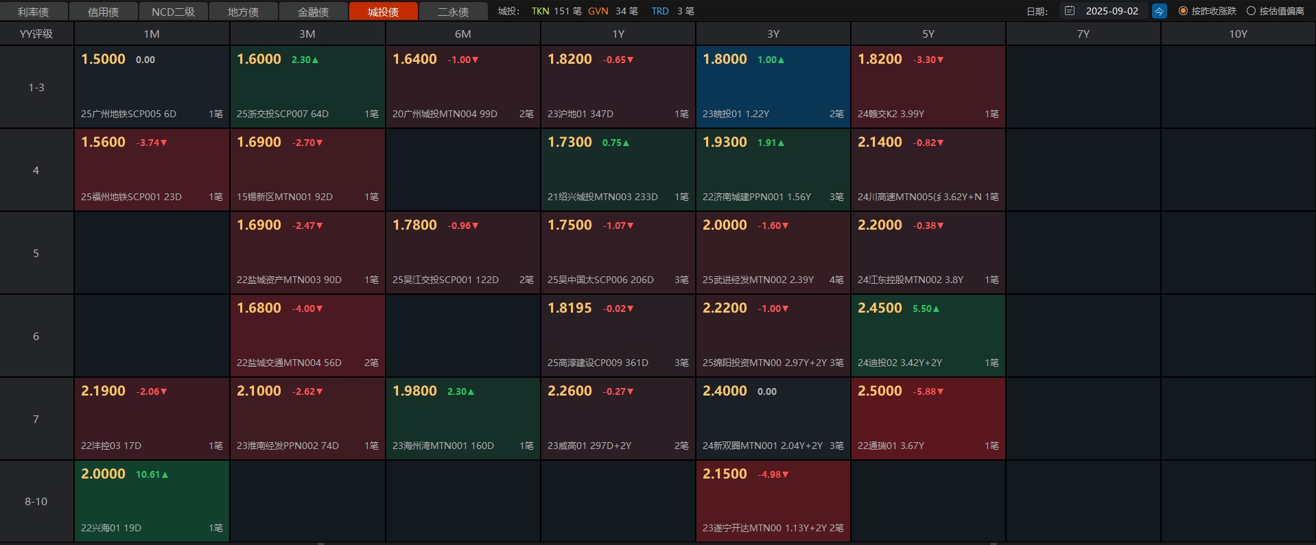Image resolution: width=1316 pixels, height=545 pixels.
Task: Click the 3M column header
Action: click(307, 34)
